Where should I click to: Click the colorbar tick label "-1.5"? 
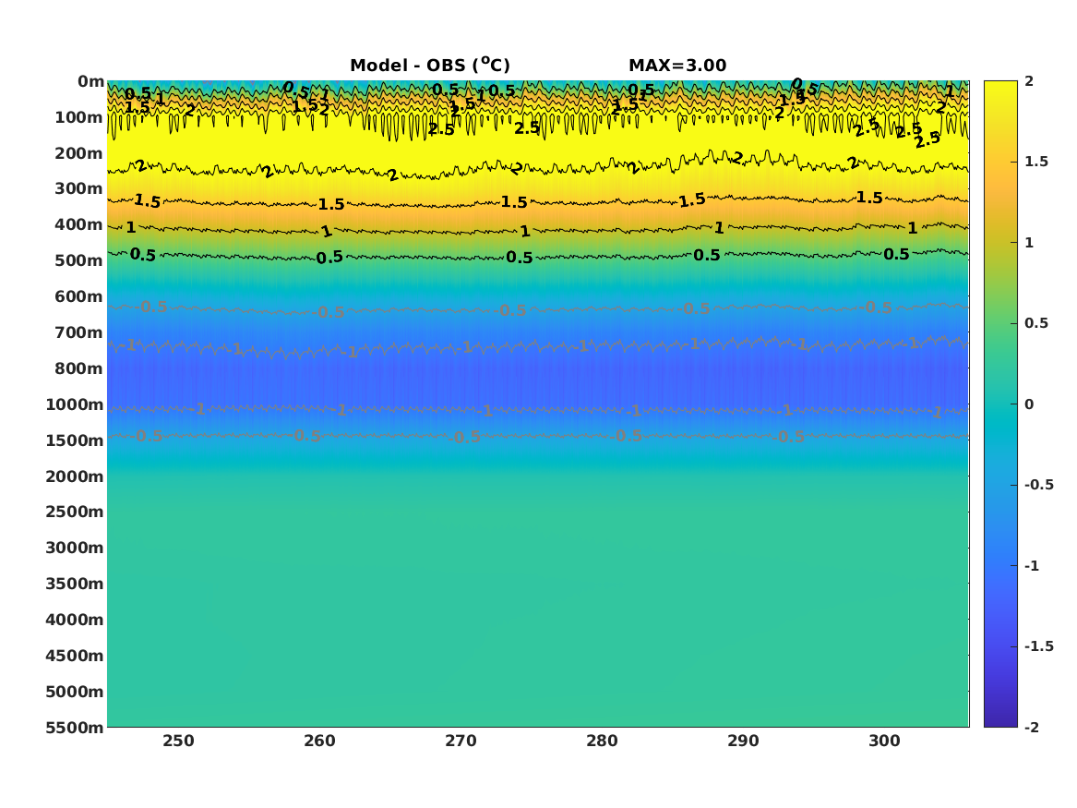tap(1039, 646)
